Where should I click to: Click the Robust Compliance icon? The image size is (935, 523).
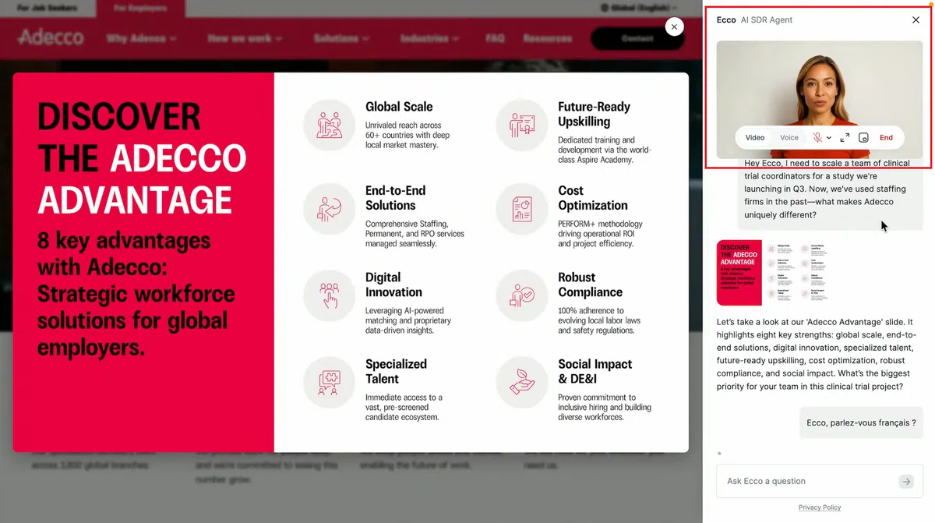pos(521,297)
